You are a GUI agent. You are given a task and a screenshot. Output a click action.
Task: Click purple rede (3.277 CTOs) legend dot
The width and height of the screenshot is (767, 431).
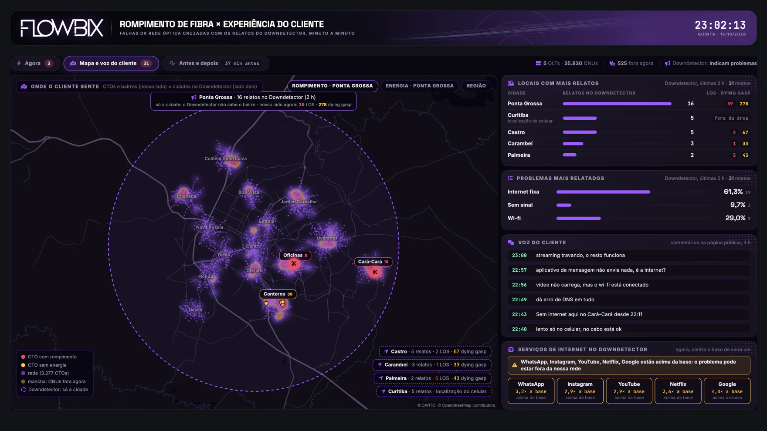coord(23,373)
